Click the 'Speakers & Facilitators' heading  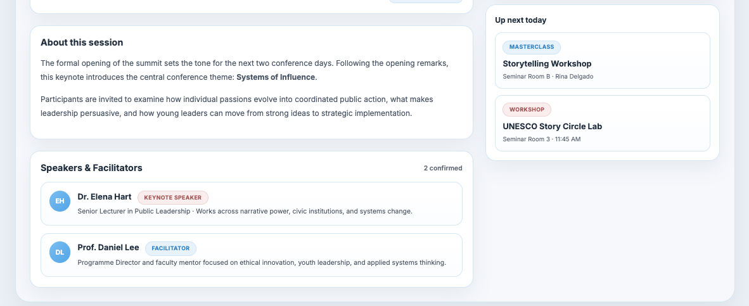click(x=91, y=168)
